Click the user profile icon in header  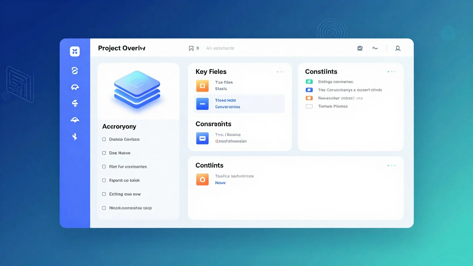(398, 48)
